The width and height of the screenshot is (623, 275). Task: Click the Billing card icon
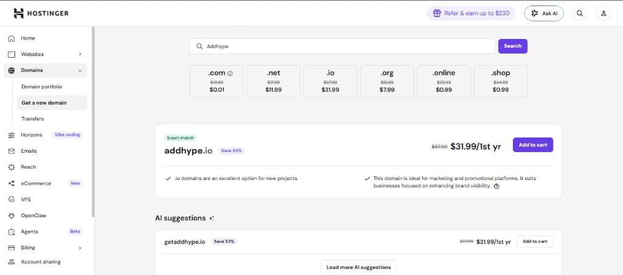click(12, 248)
